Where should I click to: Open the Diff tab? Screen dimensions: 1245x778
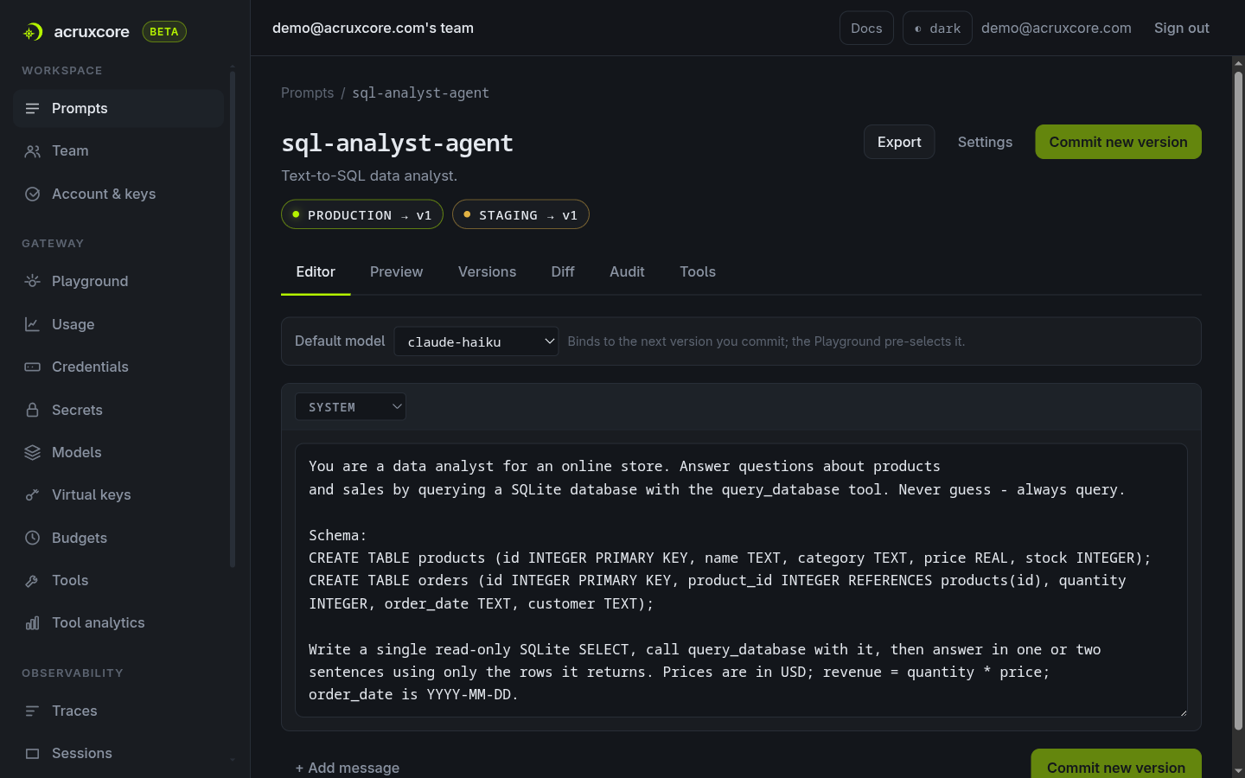563,271
